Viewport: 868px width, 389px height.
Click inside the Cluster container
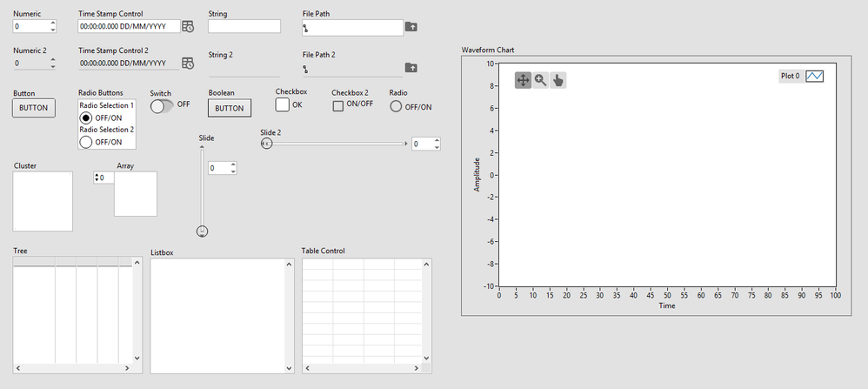pyautogui.click(x=43, y=201)
